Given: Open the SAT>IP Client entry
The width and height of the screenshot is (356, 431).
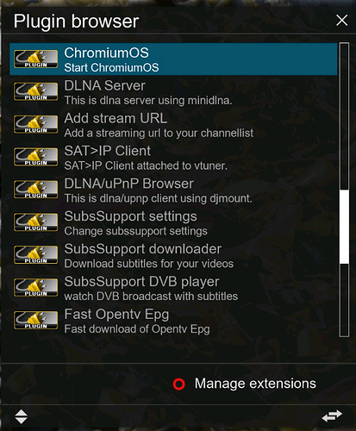Looking at the screenshot, I should 173,157.
